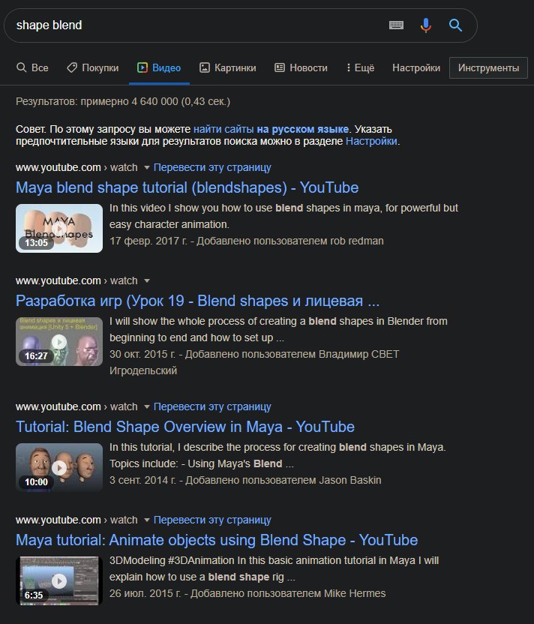
Task: Start voice search with microphone icon
Action: (426, 25)
